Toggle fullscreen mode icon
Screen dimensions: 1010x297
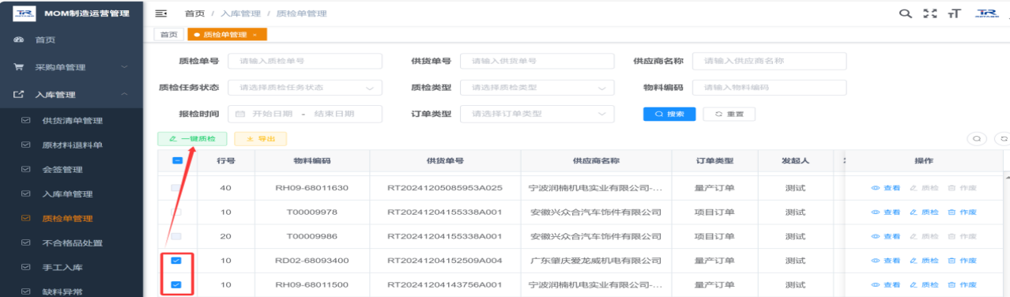(930, 13)
